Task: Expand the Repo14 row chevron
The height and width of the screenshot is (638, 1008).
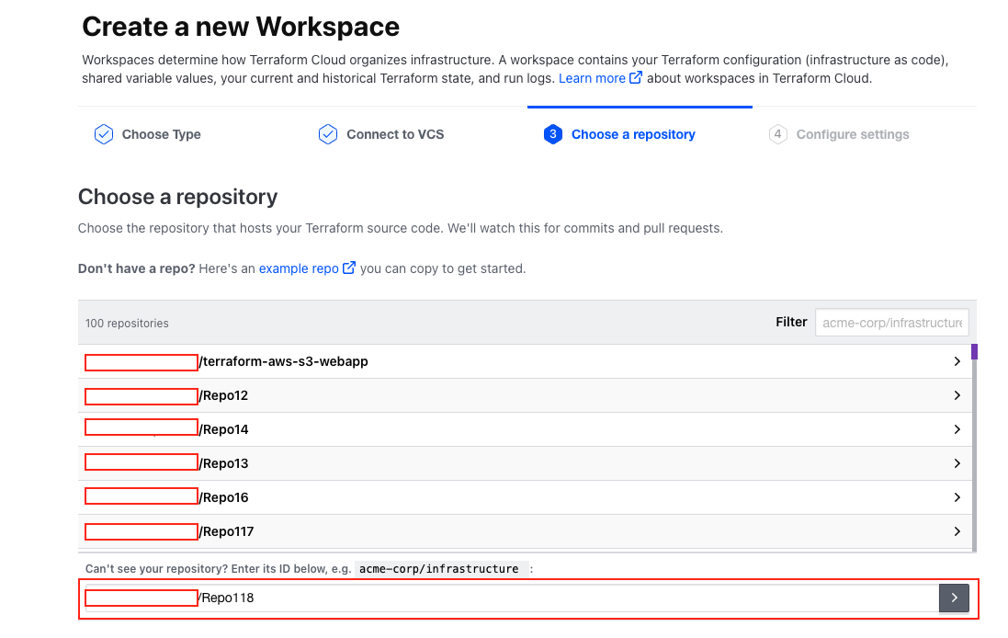Action: [957, 429]
